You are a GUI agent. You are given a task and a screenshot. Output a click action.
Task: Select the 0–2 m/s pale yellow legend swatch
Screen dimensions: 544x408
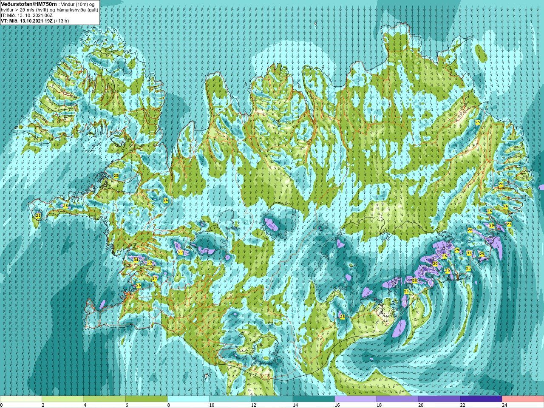coord(21,399)
